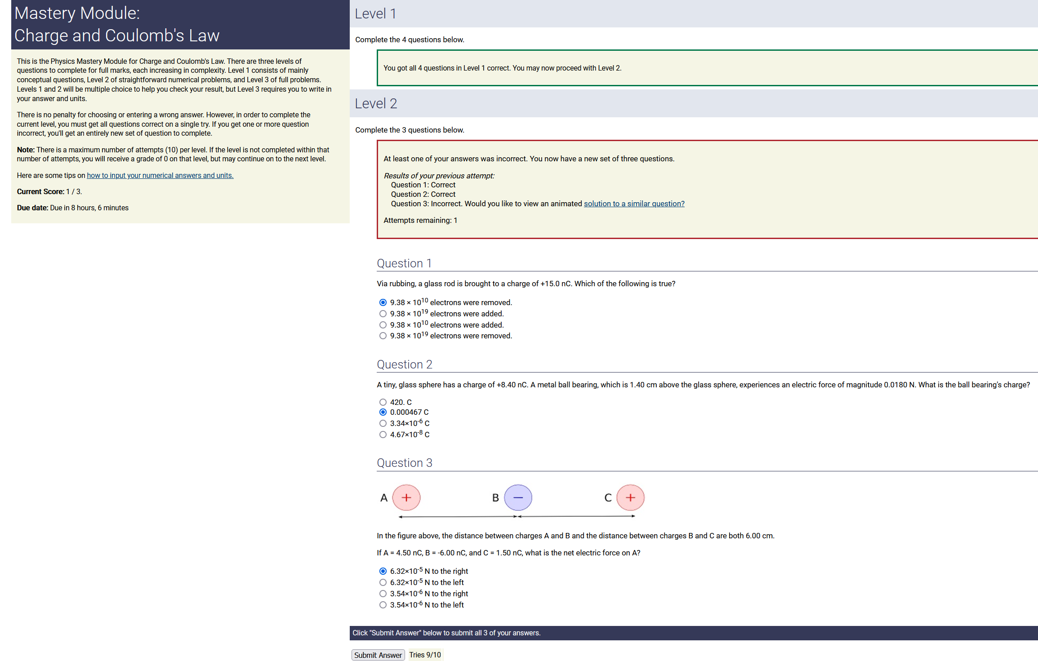Choose '9.38 × 10^10 electrons were added' answer
Screen dimensions: 1038x661
[383, 325]
